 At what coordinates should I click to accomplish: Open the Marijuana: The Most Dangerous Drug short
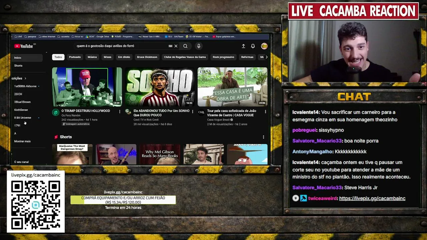click(72, 154)
